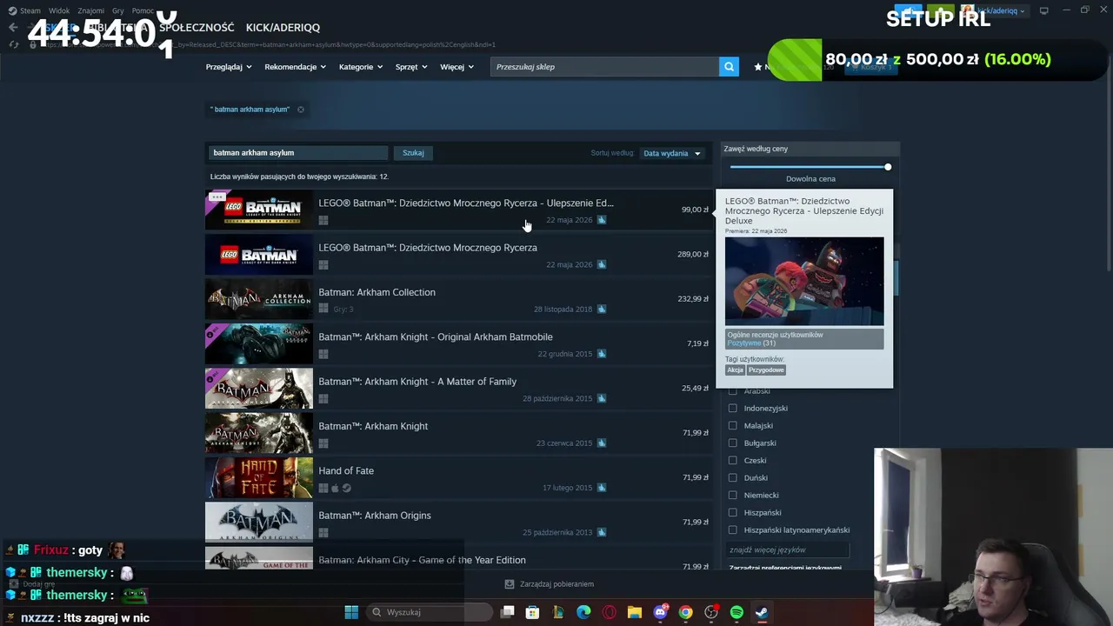1113x626 pixels.
Task: Click the Batman: Arkham Knight thumbnail
Action: (259, 433)
